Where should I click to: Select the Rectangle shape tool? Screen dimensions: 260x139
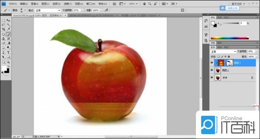tap(8, 57)
